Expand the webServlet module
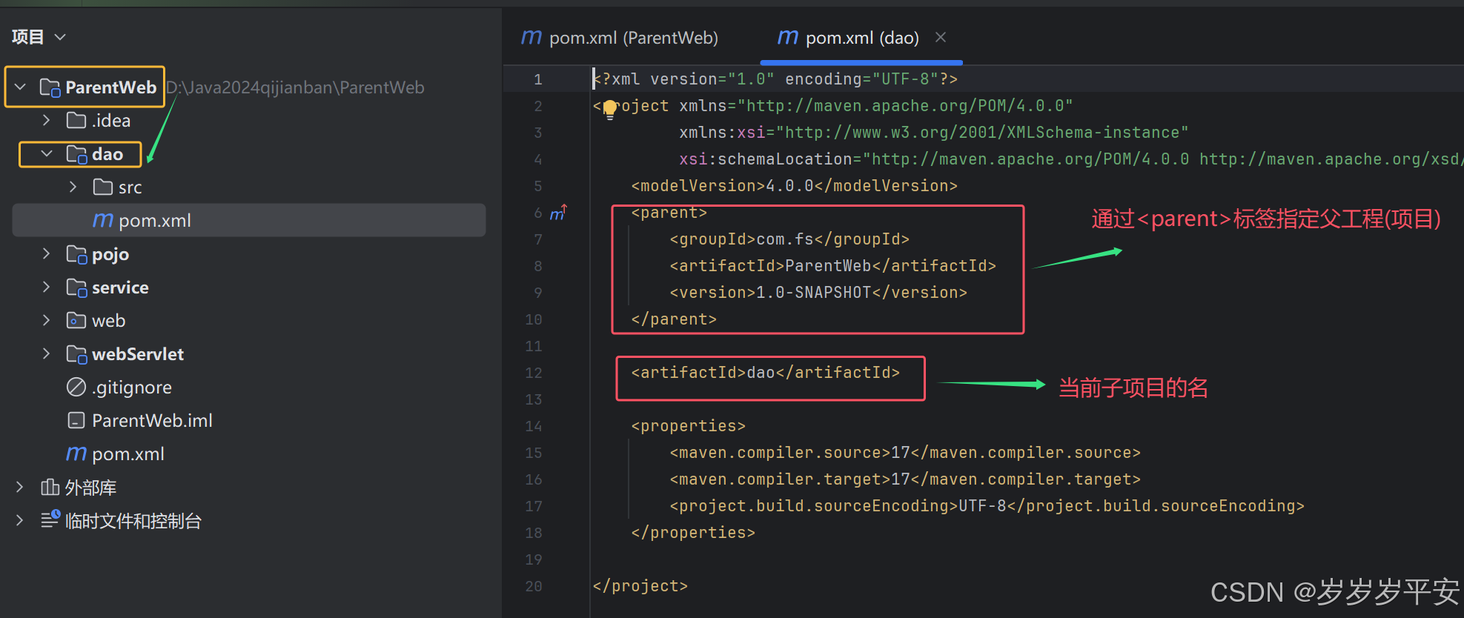Viewport: 1464px width, 618px height. click(x=47, y=354)
